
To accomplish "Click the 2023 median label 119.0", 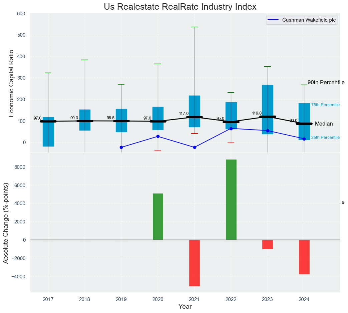I will (x=257, y=113).
